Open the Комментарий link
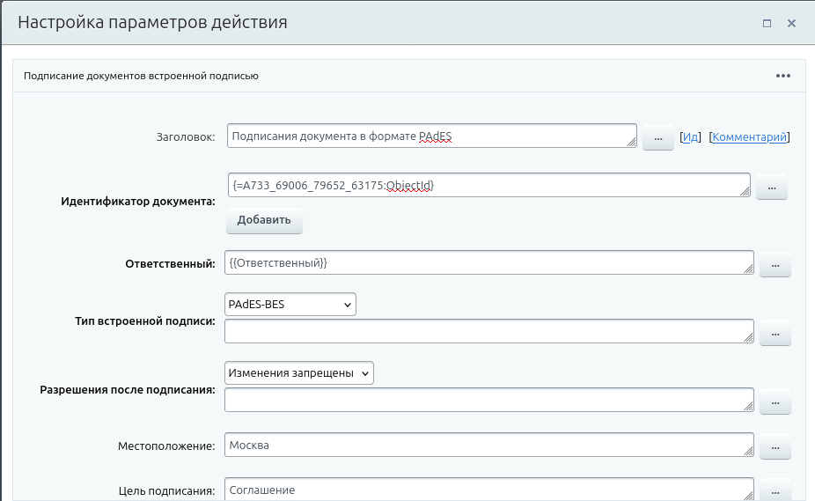This screenshot has width=815, height=501. tap(749, 137)
